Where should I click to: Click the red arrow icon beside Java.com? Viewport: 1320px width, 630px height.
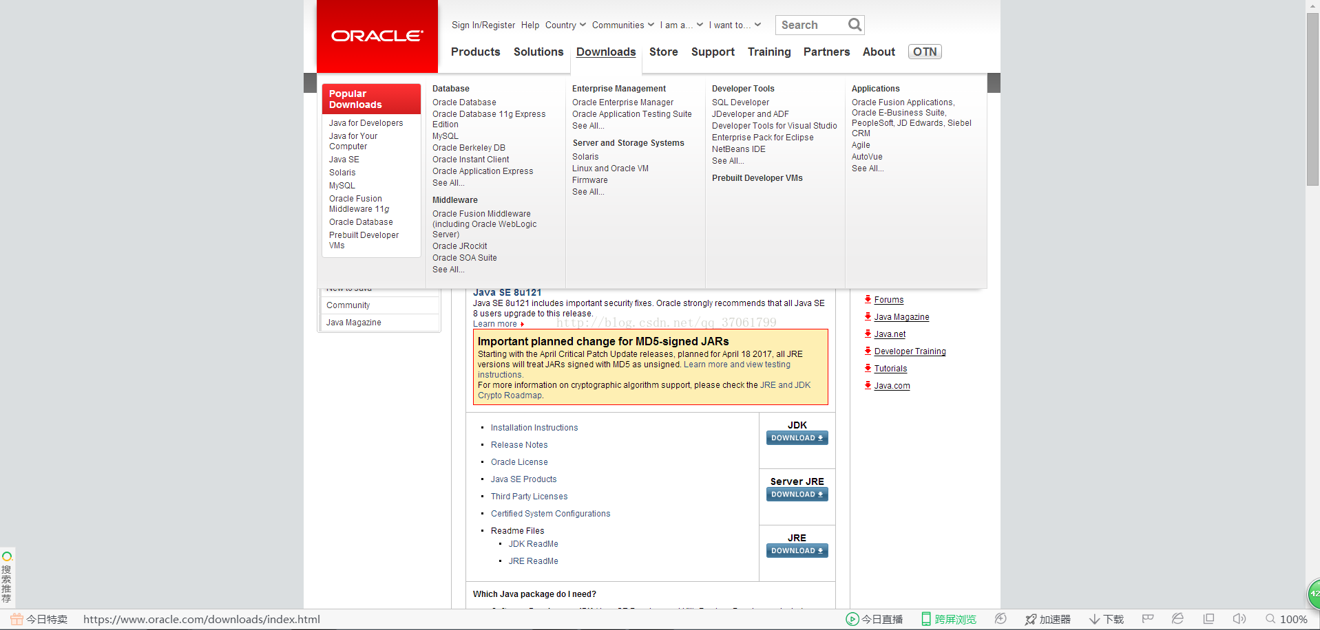(868, 385)
